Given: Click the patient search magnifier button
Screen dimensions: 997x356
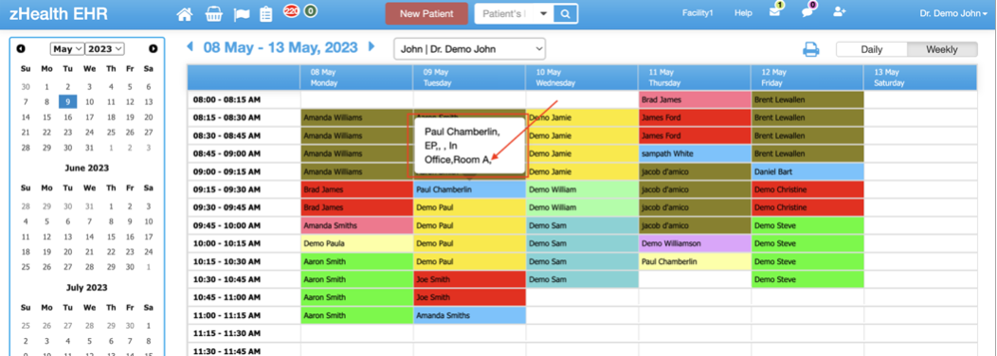Looking at the screenshot, I should tap(565, 13).
